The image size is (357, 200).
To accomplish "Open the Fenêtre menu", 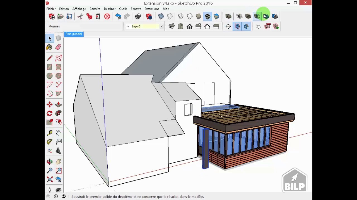I will point(136,9).
